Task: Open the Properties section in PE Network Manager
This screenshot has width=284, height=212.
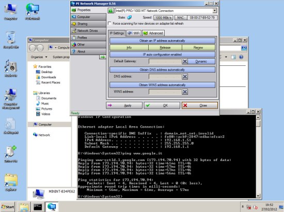Action: click(88, 10)
